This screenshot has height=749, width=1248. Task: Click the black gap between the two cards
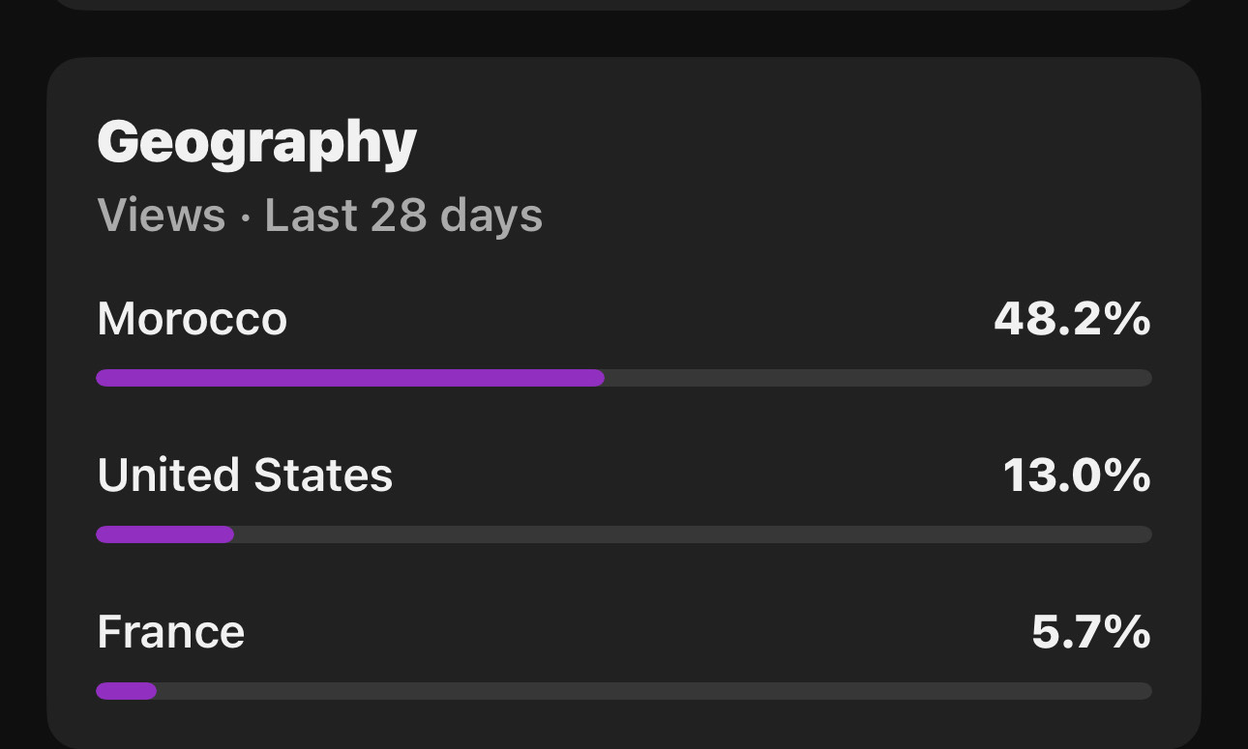click(623, 34)
